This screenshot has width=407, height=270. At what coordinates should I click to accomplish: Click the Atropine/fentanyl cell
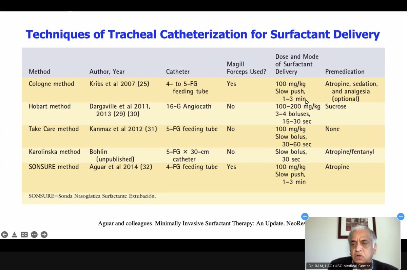click(x=350, y=152)
